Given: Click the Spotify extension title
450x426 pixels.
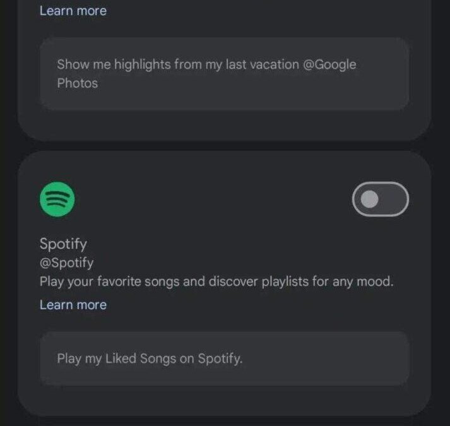Looking at the screenshot, I should (x=63, y=244).
